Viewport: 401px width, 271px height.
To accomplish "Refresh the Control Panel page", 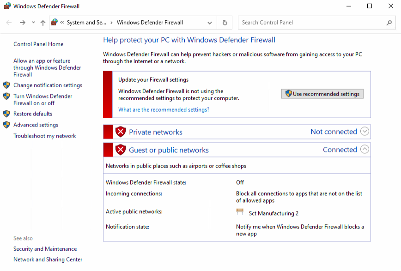I will pos(225,23).
